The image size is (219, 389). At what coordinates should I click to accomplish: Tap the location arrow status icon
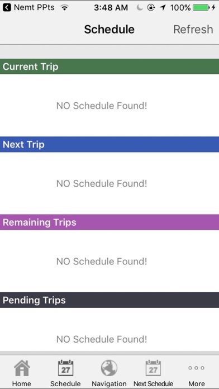point(163,8)
